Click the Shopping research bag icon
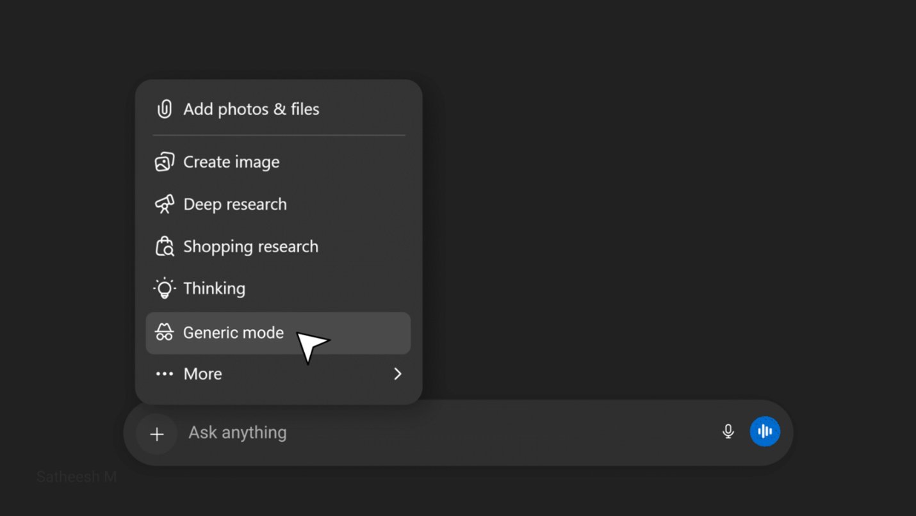 pos(165,246)
